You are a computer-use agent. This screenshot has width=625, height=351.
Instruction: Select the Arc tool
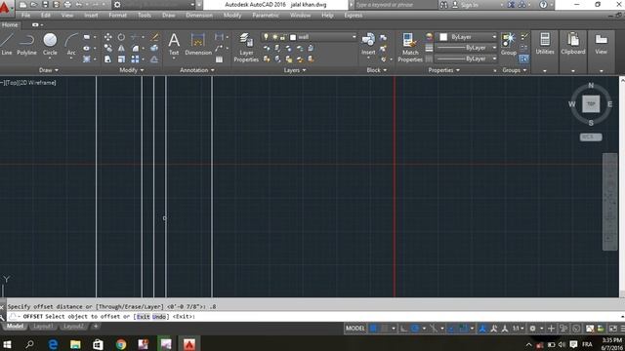[x=71, y=44]
